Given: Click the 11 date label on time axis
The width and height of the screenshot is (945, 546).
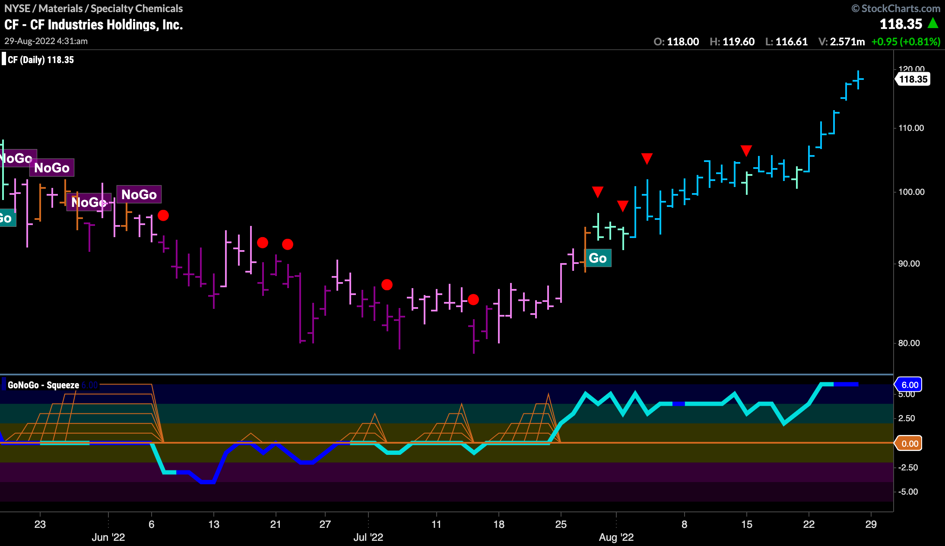Looking at the screenshot, I should [x=437, y=524].
